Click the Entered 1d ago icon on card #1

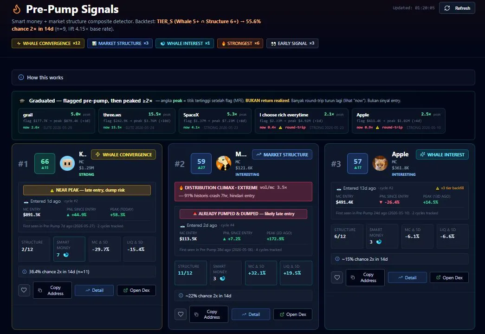pyautogui.click(x=26, y=201)
